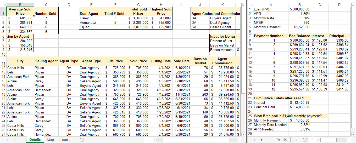Viewport: 356px width, 143px height.
Task: Select column K header in left window
Action: tap(222, 5)
